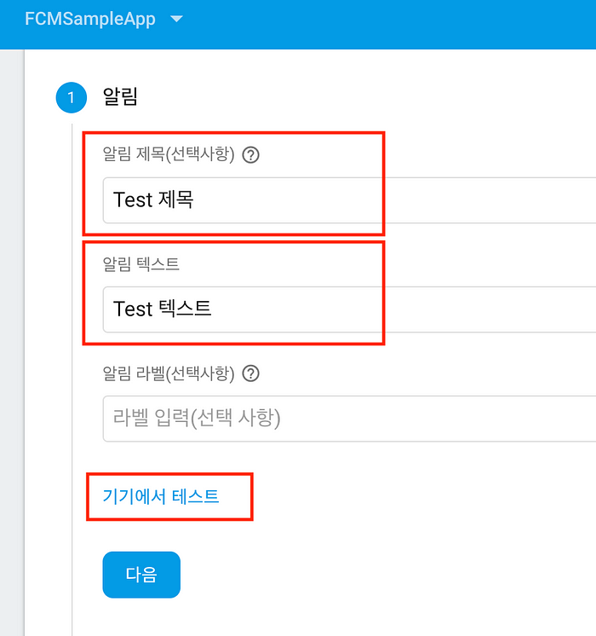The width and height of the screenshot is (596, 636).
Task: Click the 알림 라벨(선택사항) label text
Action: (169, 373)
